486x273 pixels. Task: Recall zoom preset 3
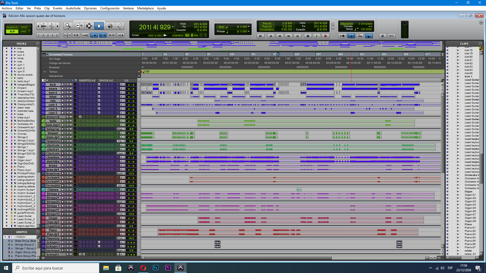(x=48, y=35)
